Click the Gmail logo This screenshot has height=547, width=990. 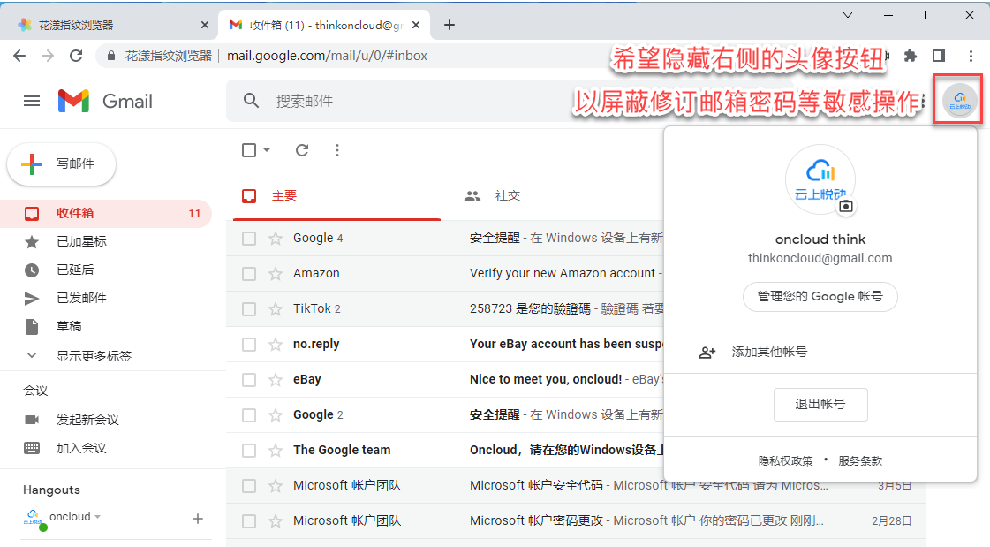[105, 101]
